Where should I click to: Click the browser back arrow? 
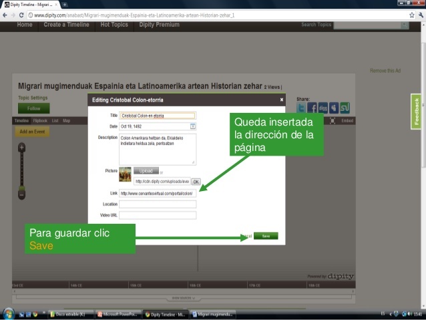(5, 15)
